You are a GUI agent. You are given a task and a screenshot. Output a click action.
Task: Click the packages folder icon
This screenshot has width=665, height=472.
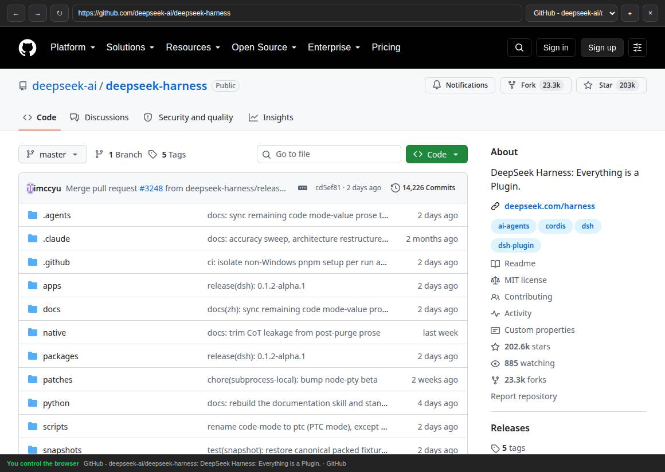[x=33, y=356]
